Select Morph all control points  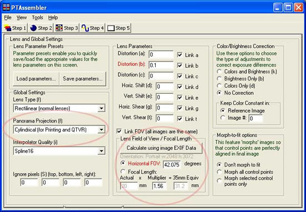click(x=219, y=172)
